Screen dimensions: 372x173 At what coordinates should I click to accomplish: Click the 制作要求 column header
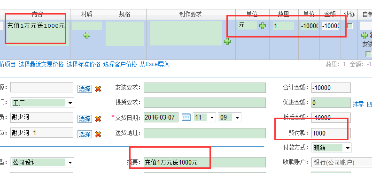point(191,15)
